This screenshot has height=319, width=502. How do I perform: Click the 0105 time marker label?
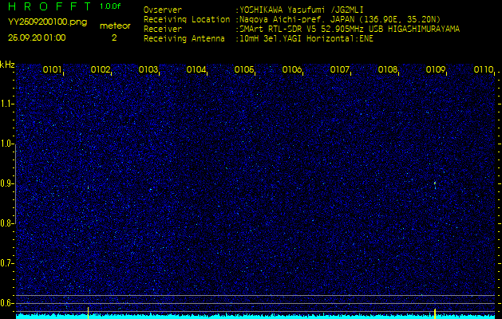coord(244,70)
